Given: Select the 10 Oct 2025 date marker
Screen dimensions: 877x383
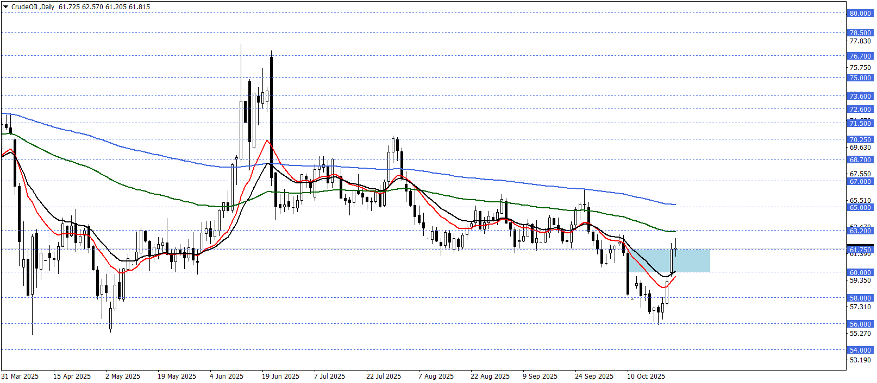Looking at the screenshot, I should coord(646,376).
